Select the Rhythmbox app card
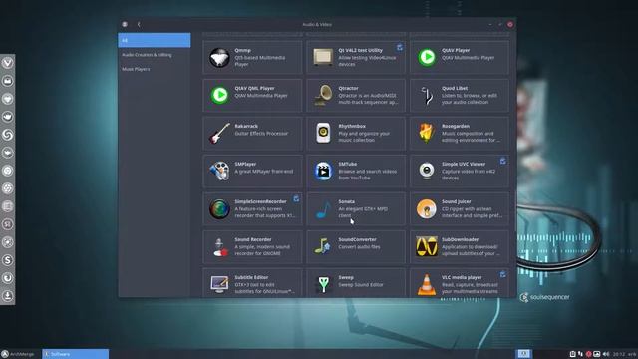The height and width of the screenshot is (359, 638). (x=356, y=133)
